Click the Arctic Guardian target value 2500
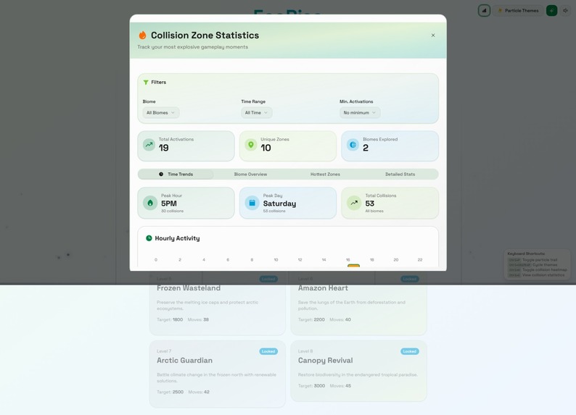This screenshot has width=576, height=415. coord(178,392)
